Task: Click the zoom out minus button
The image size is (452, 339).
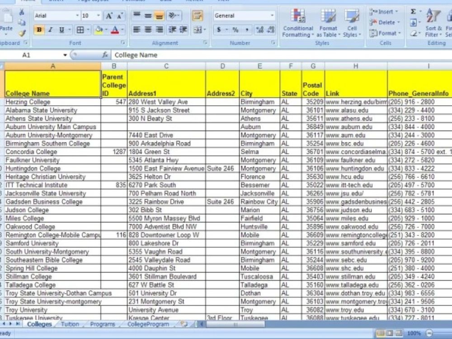Action: coord(429,333)
